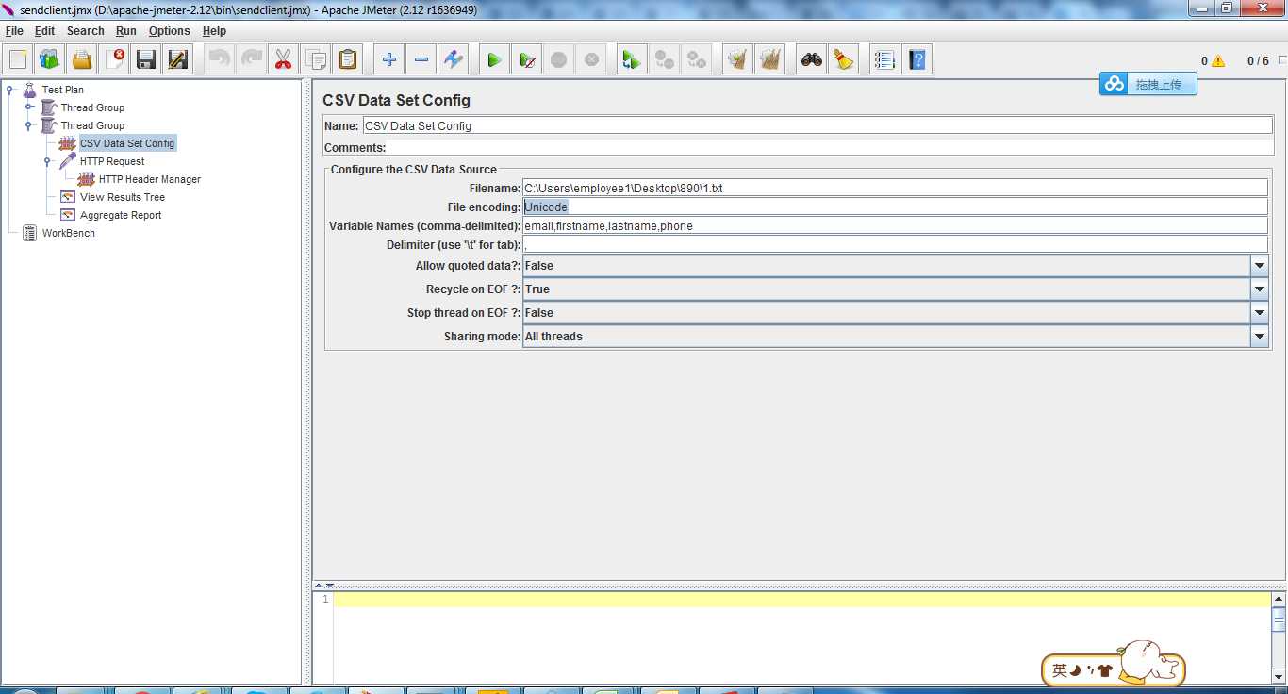Open the Help menu
The height and width of the screenshot is (694, 1288).
point(214,31)
